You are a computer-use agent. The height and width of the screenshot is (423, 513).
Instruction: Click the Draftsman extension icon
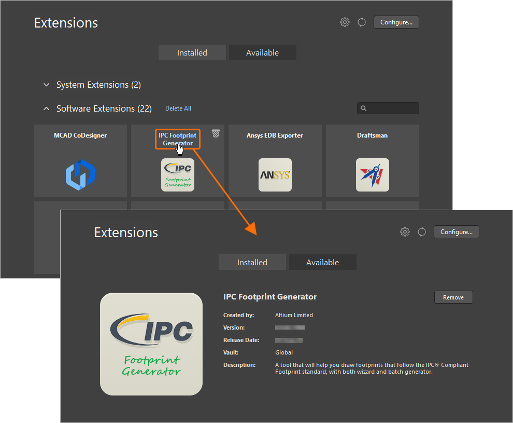tap(372, 175)
